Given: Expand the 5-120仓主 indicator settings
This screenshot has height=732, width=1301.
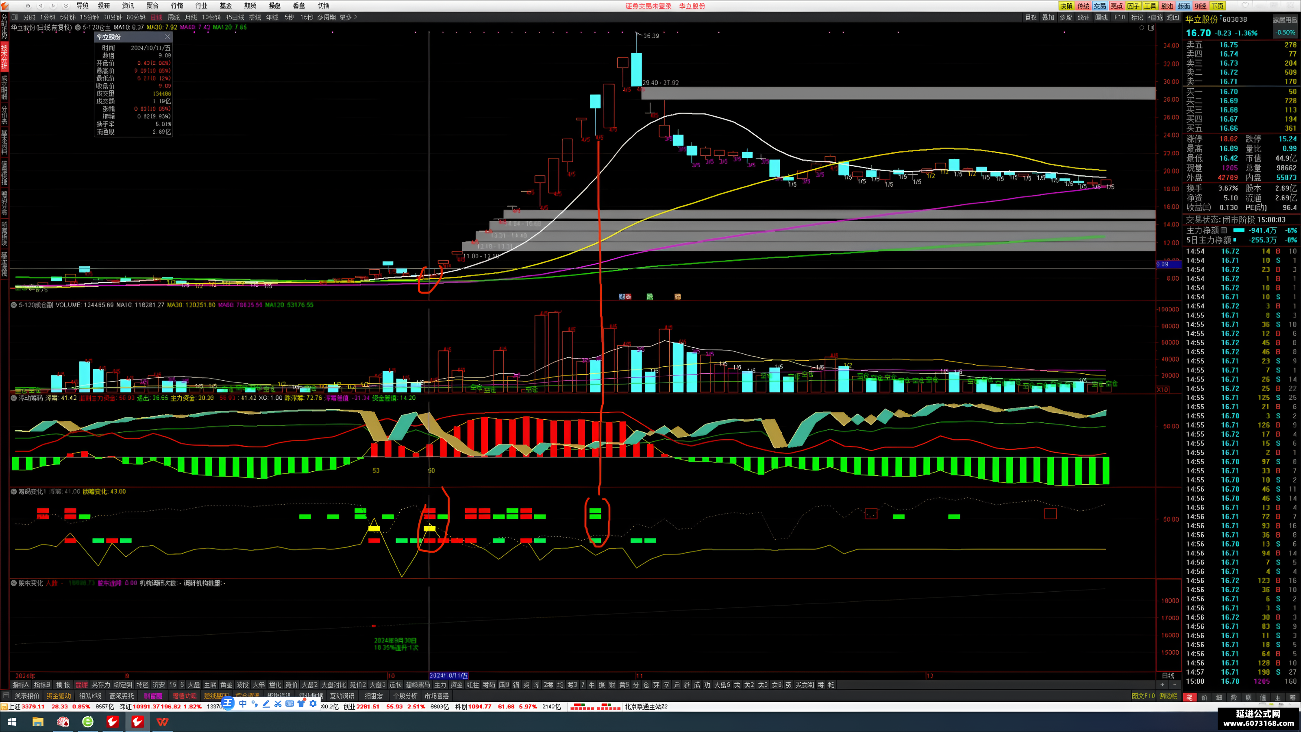Looking at the screenshot, I should tap(78, 27).
